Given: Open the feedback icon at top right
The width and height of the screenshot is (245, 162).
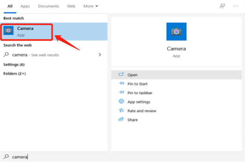Looking at the screenshot, I should [x=222, y=6].
